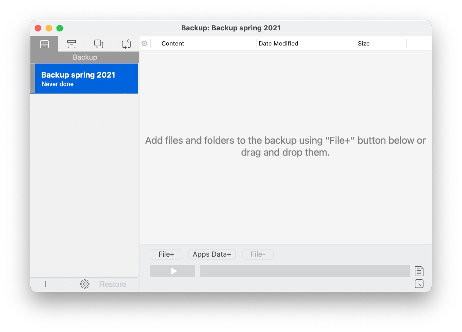Sort by the Date Modified column
The image size is (462, 332).
[278, 43]
